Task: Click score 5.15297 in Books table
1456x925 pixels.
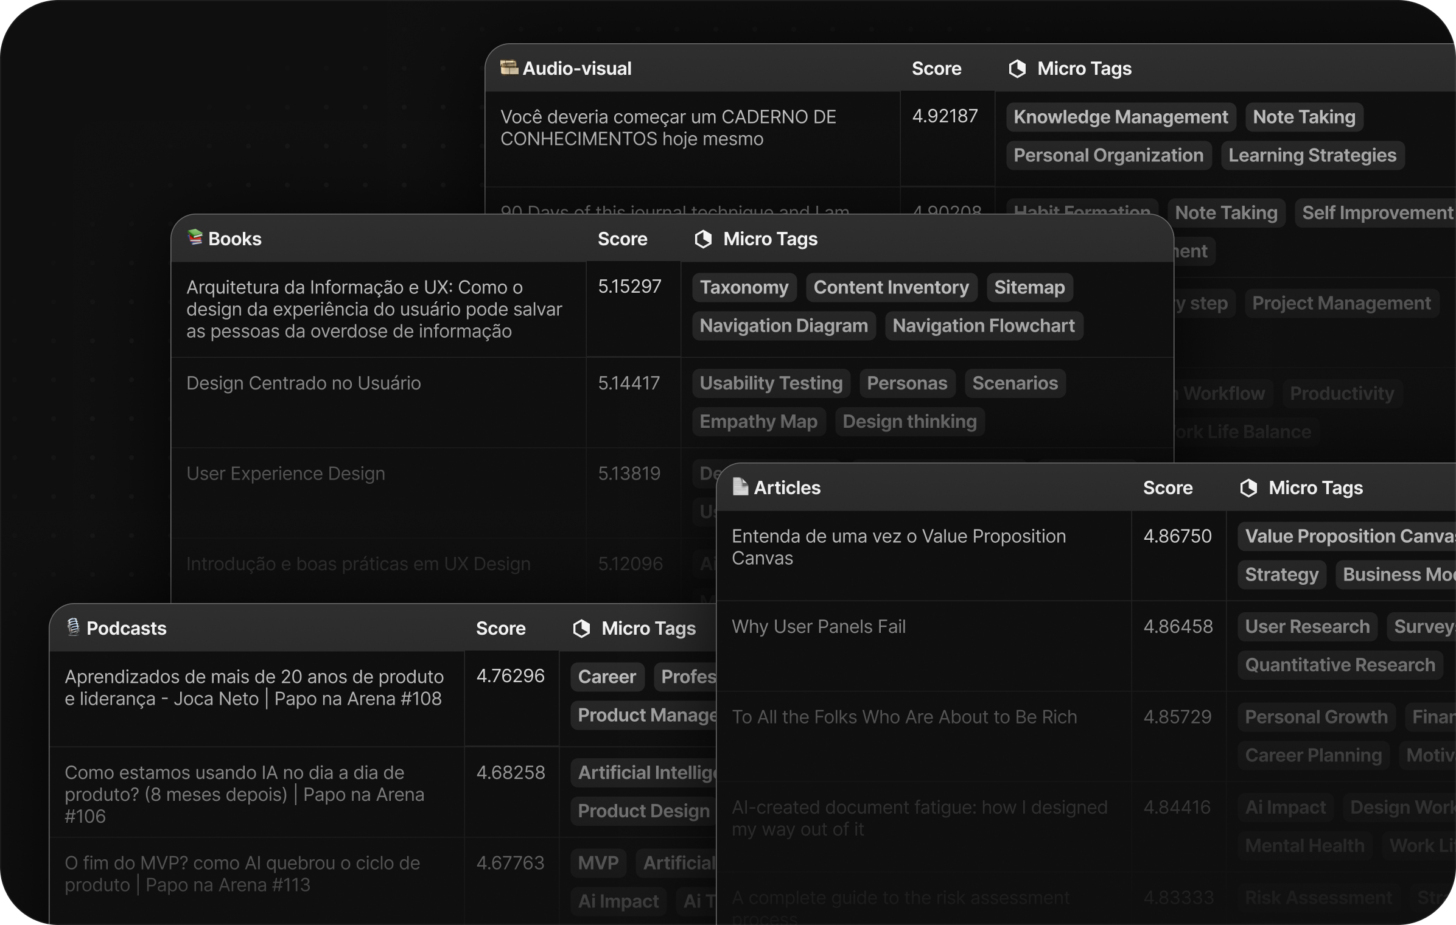Action: [629, 286]
